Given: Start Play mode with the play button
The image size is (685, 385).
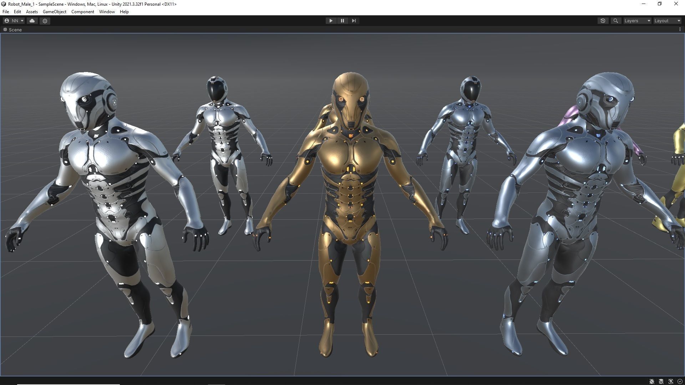Looking at the screenshot, I should point(331,21).
